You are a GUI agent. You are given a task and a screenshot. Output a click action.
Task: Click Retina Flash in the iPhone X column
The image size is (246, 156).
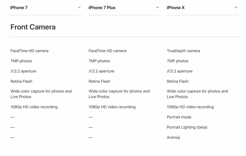point(177,81)
